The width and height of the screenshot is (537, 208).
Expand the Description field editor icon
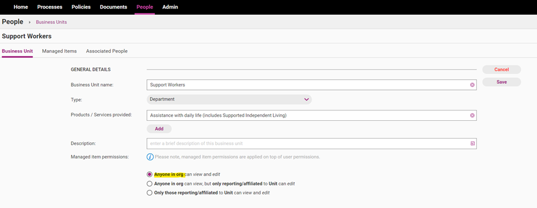[x=472, y=144]
